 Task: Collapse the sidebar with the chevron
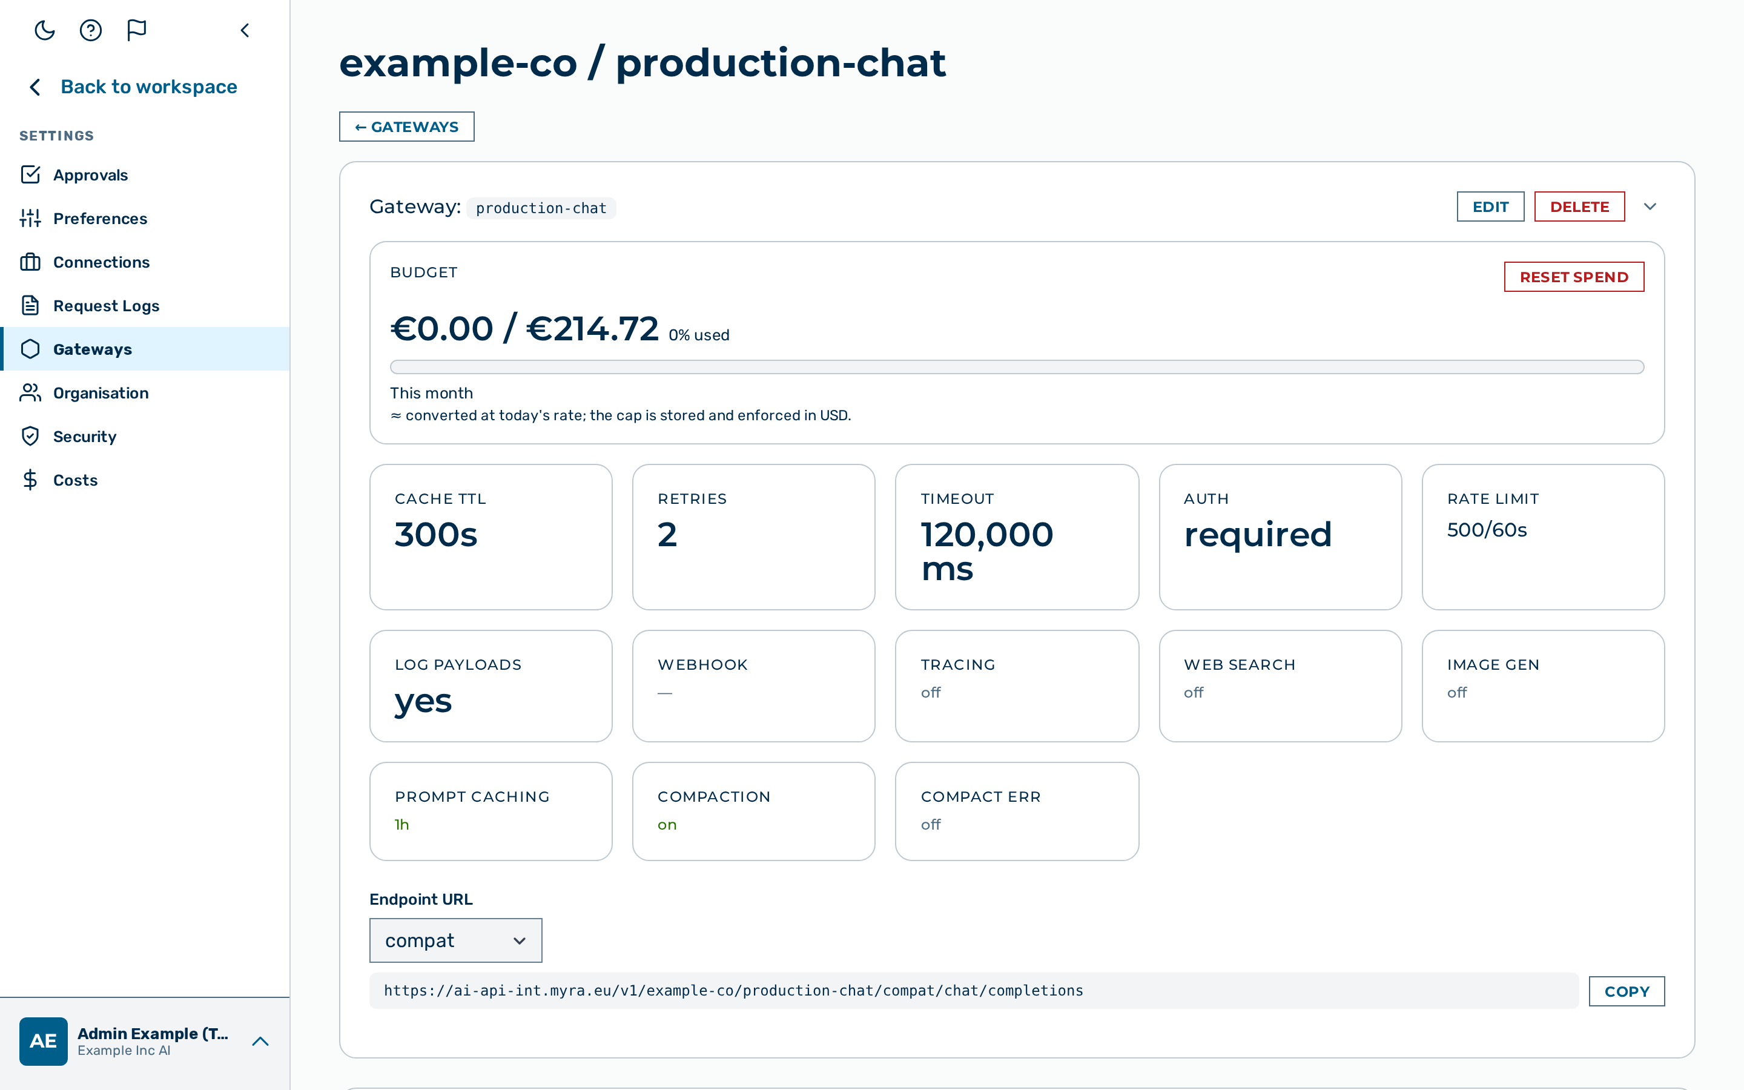[245, 30]
